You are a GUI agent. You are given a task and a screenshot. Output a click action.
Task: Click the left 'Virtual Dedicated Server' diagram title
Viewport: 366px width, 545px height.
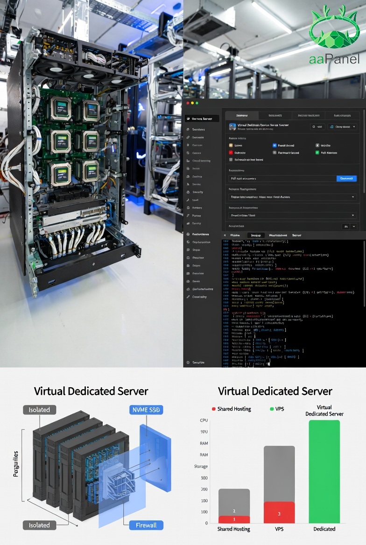coord(91,391)
